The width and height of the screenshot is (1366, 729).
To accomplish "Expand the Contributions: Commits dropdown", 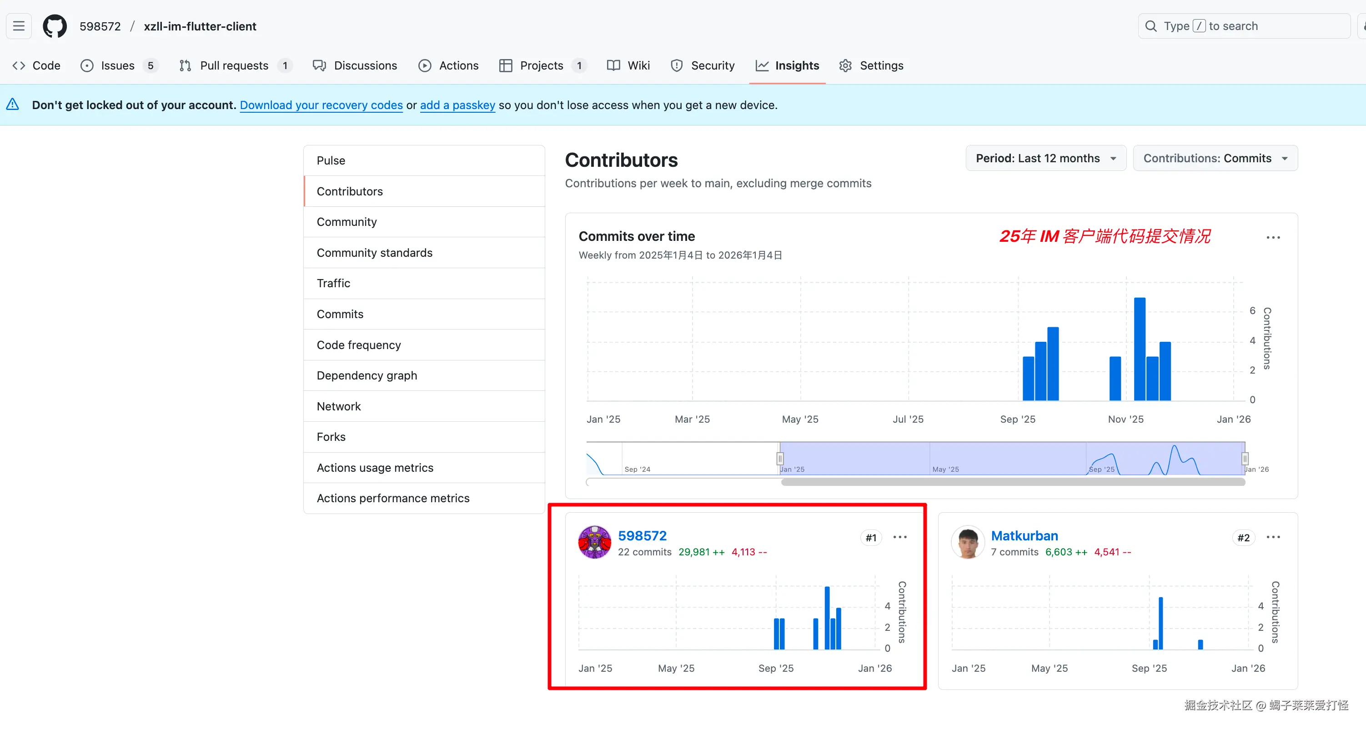I will (1215, 158).
